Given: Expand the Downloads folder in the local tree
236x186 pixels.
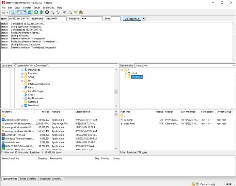Looking at the screenshot, I should click(22, 70).
